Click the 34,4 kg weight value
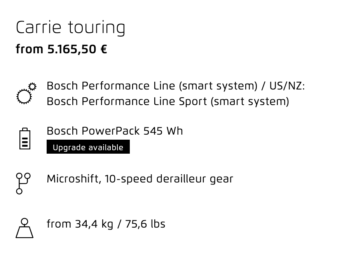349x270 pixels. [94, 224]
